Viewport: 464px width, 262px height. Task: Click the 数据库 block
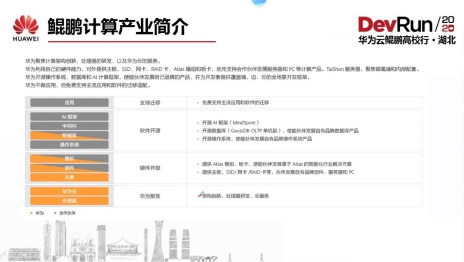(69, 135)
